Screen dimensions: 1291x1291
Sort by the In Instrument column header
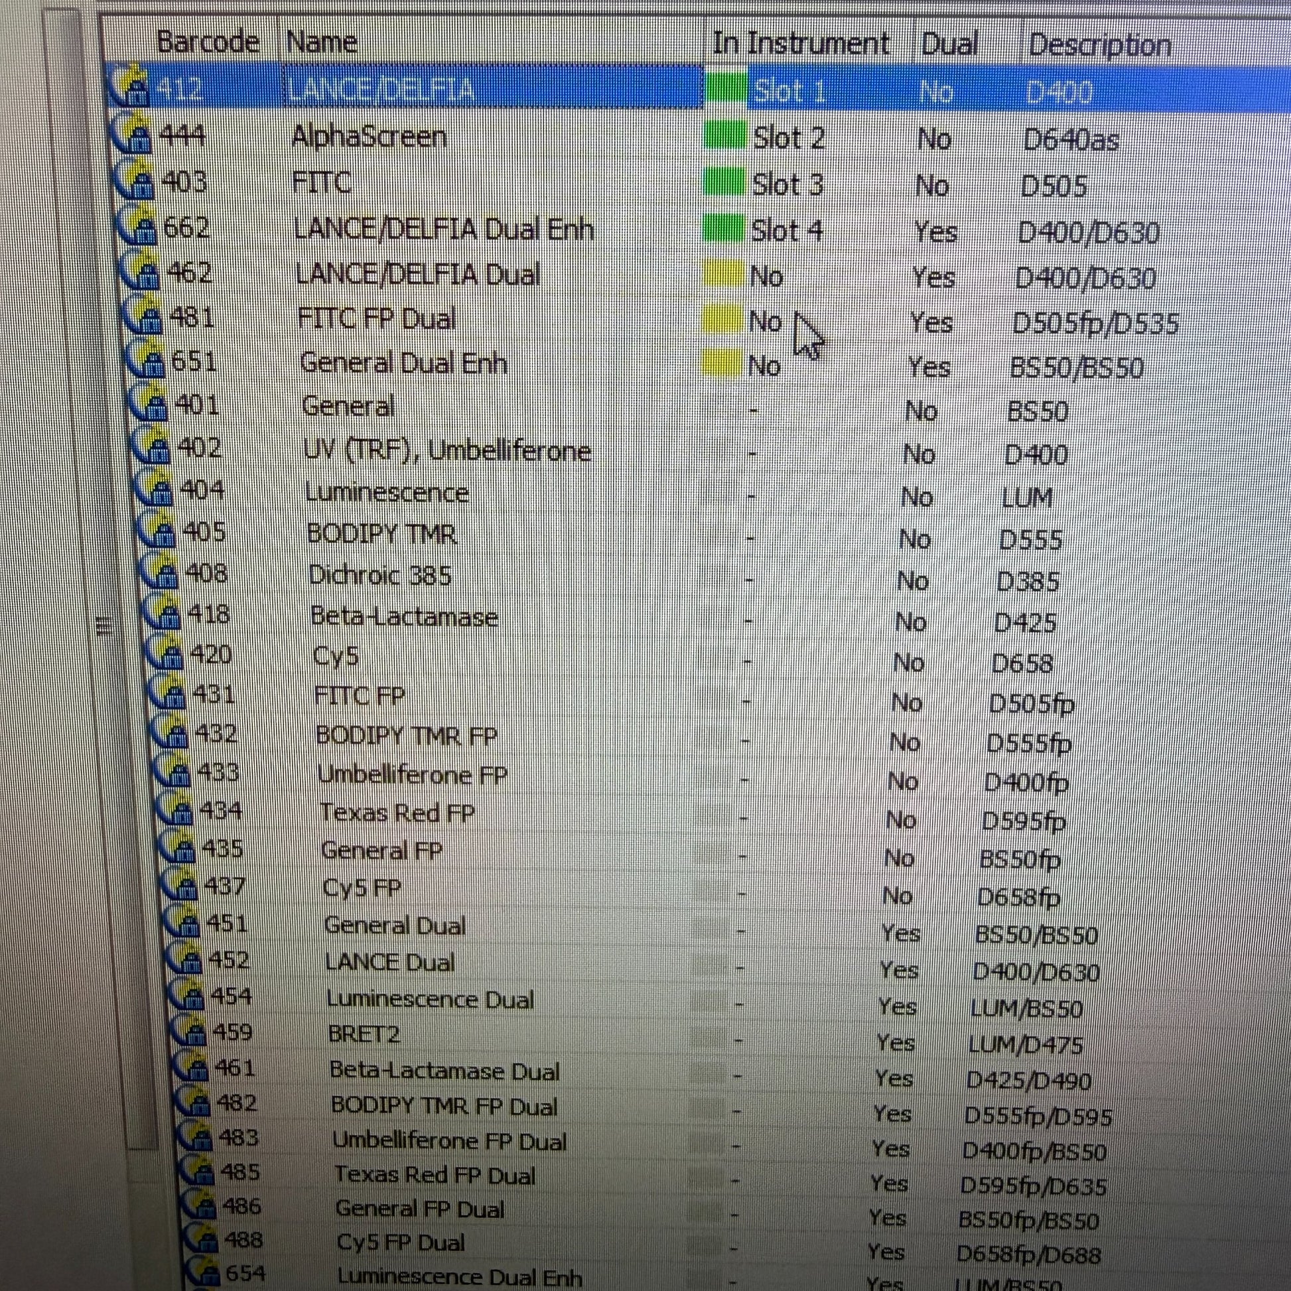[x=801, y=43]
